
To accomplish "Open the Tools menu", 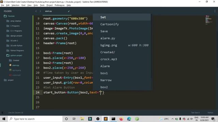I will [x=42, y=5].
